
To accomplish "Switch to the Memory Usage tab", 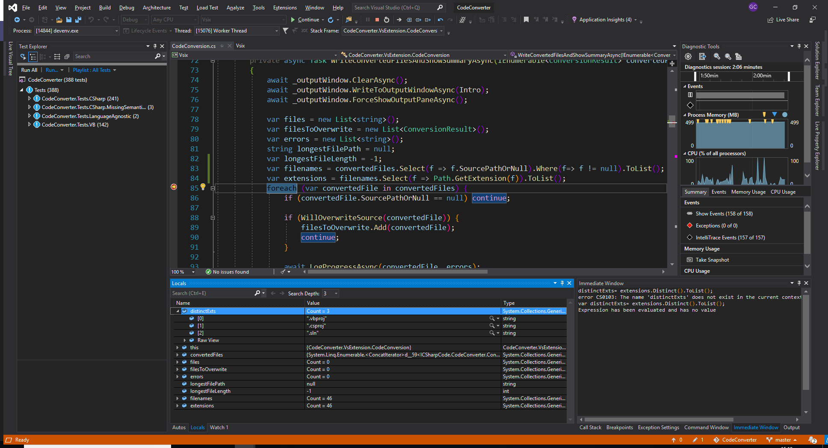I will (748, 192).
